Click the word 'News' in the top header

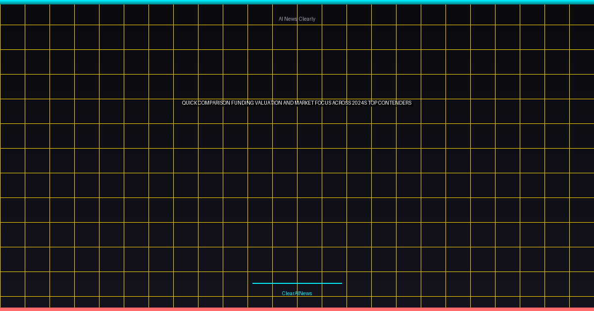tap(291, 19)
